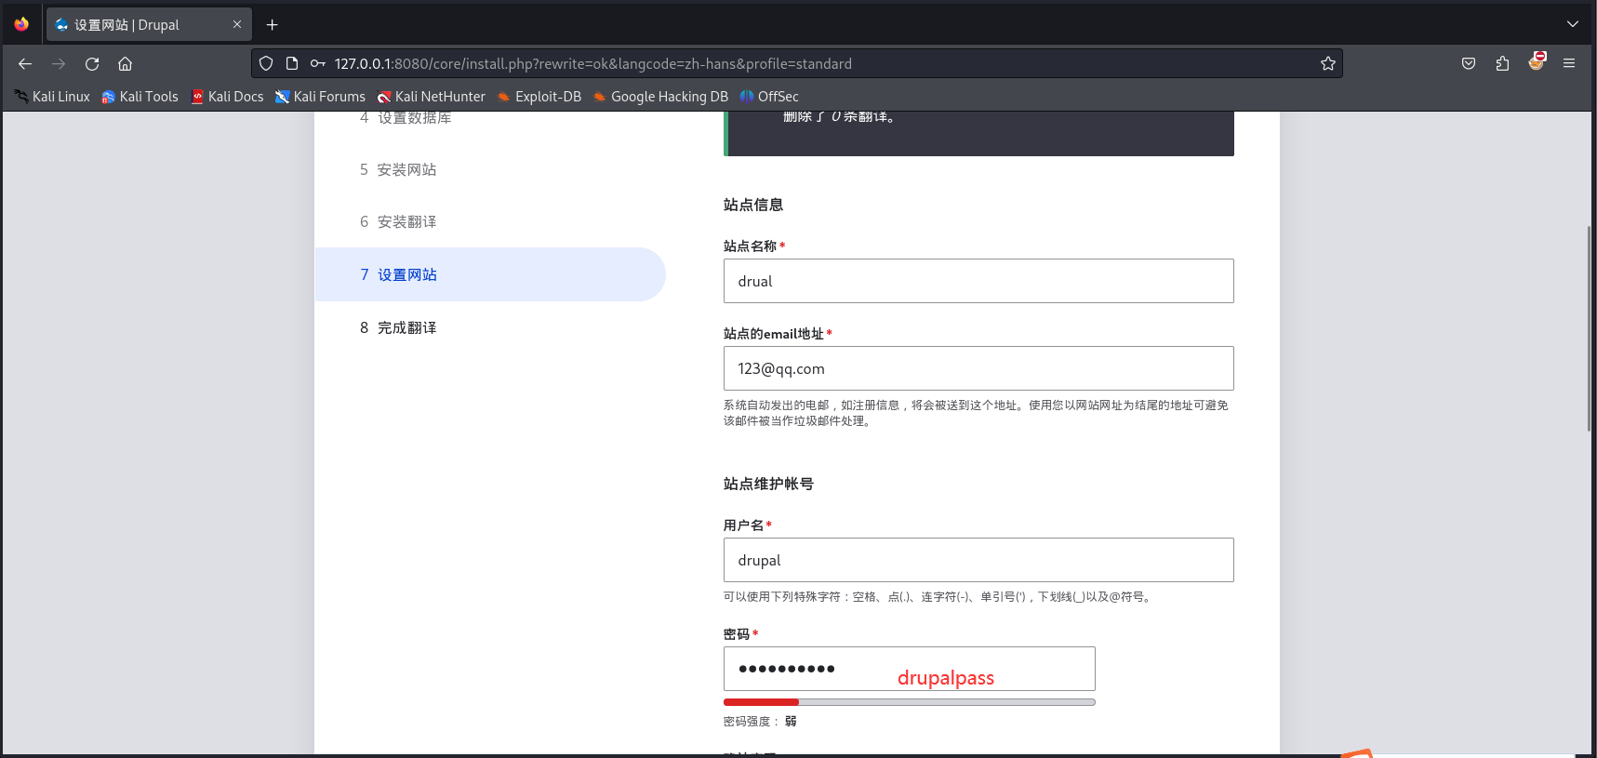Screen dimensions: 1597x758
Task: Click the tracking protection shield icon
Action: click(266, 63)
